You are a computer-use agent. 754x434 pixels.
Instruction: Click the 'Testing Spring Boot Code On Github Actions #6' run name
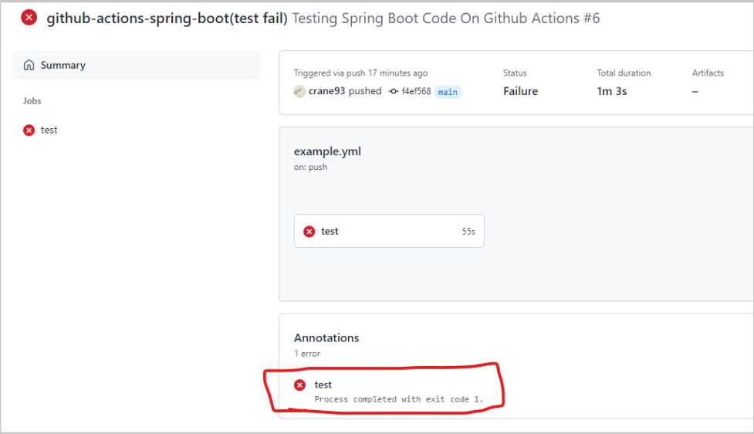(x=445, y=18)
